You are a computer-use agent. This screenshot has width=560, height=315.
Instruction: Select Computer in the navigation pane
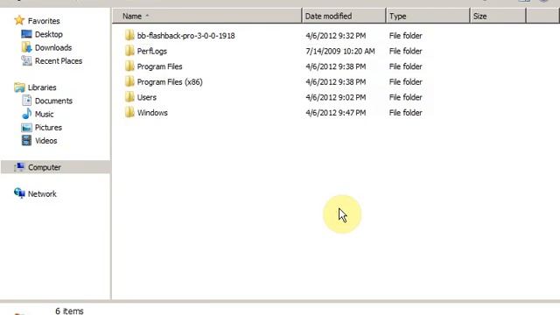[45, 167]
